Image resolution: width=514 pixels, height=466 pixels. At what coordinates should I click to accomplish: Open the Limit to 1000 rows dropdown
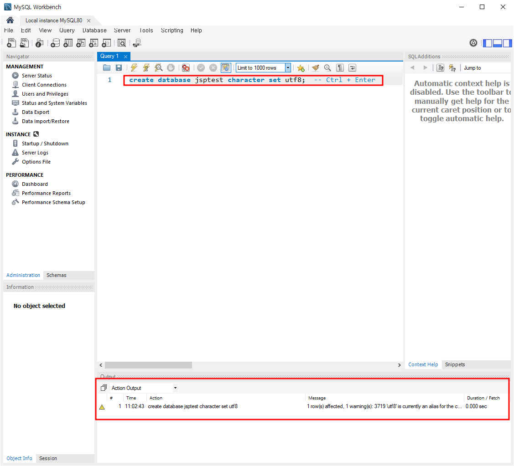coord(288,68)
